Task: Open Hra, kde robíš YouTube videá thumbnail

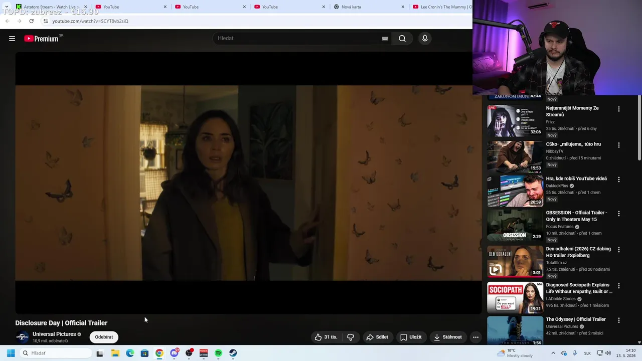Action: coord(515,191)
